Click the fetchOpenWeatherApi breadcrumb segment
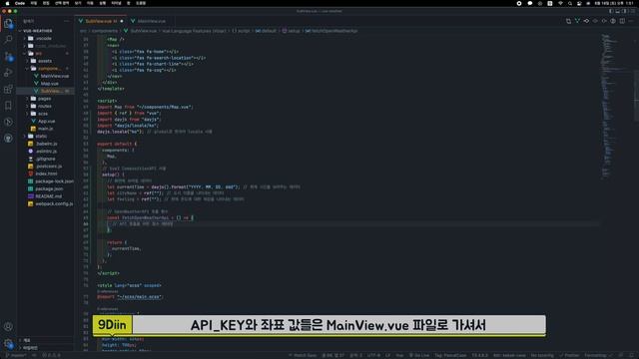 (x=331, y=31)
